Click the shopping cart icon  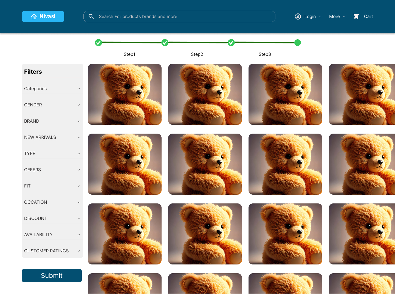pyautogui.click(x=356, y=16)
